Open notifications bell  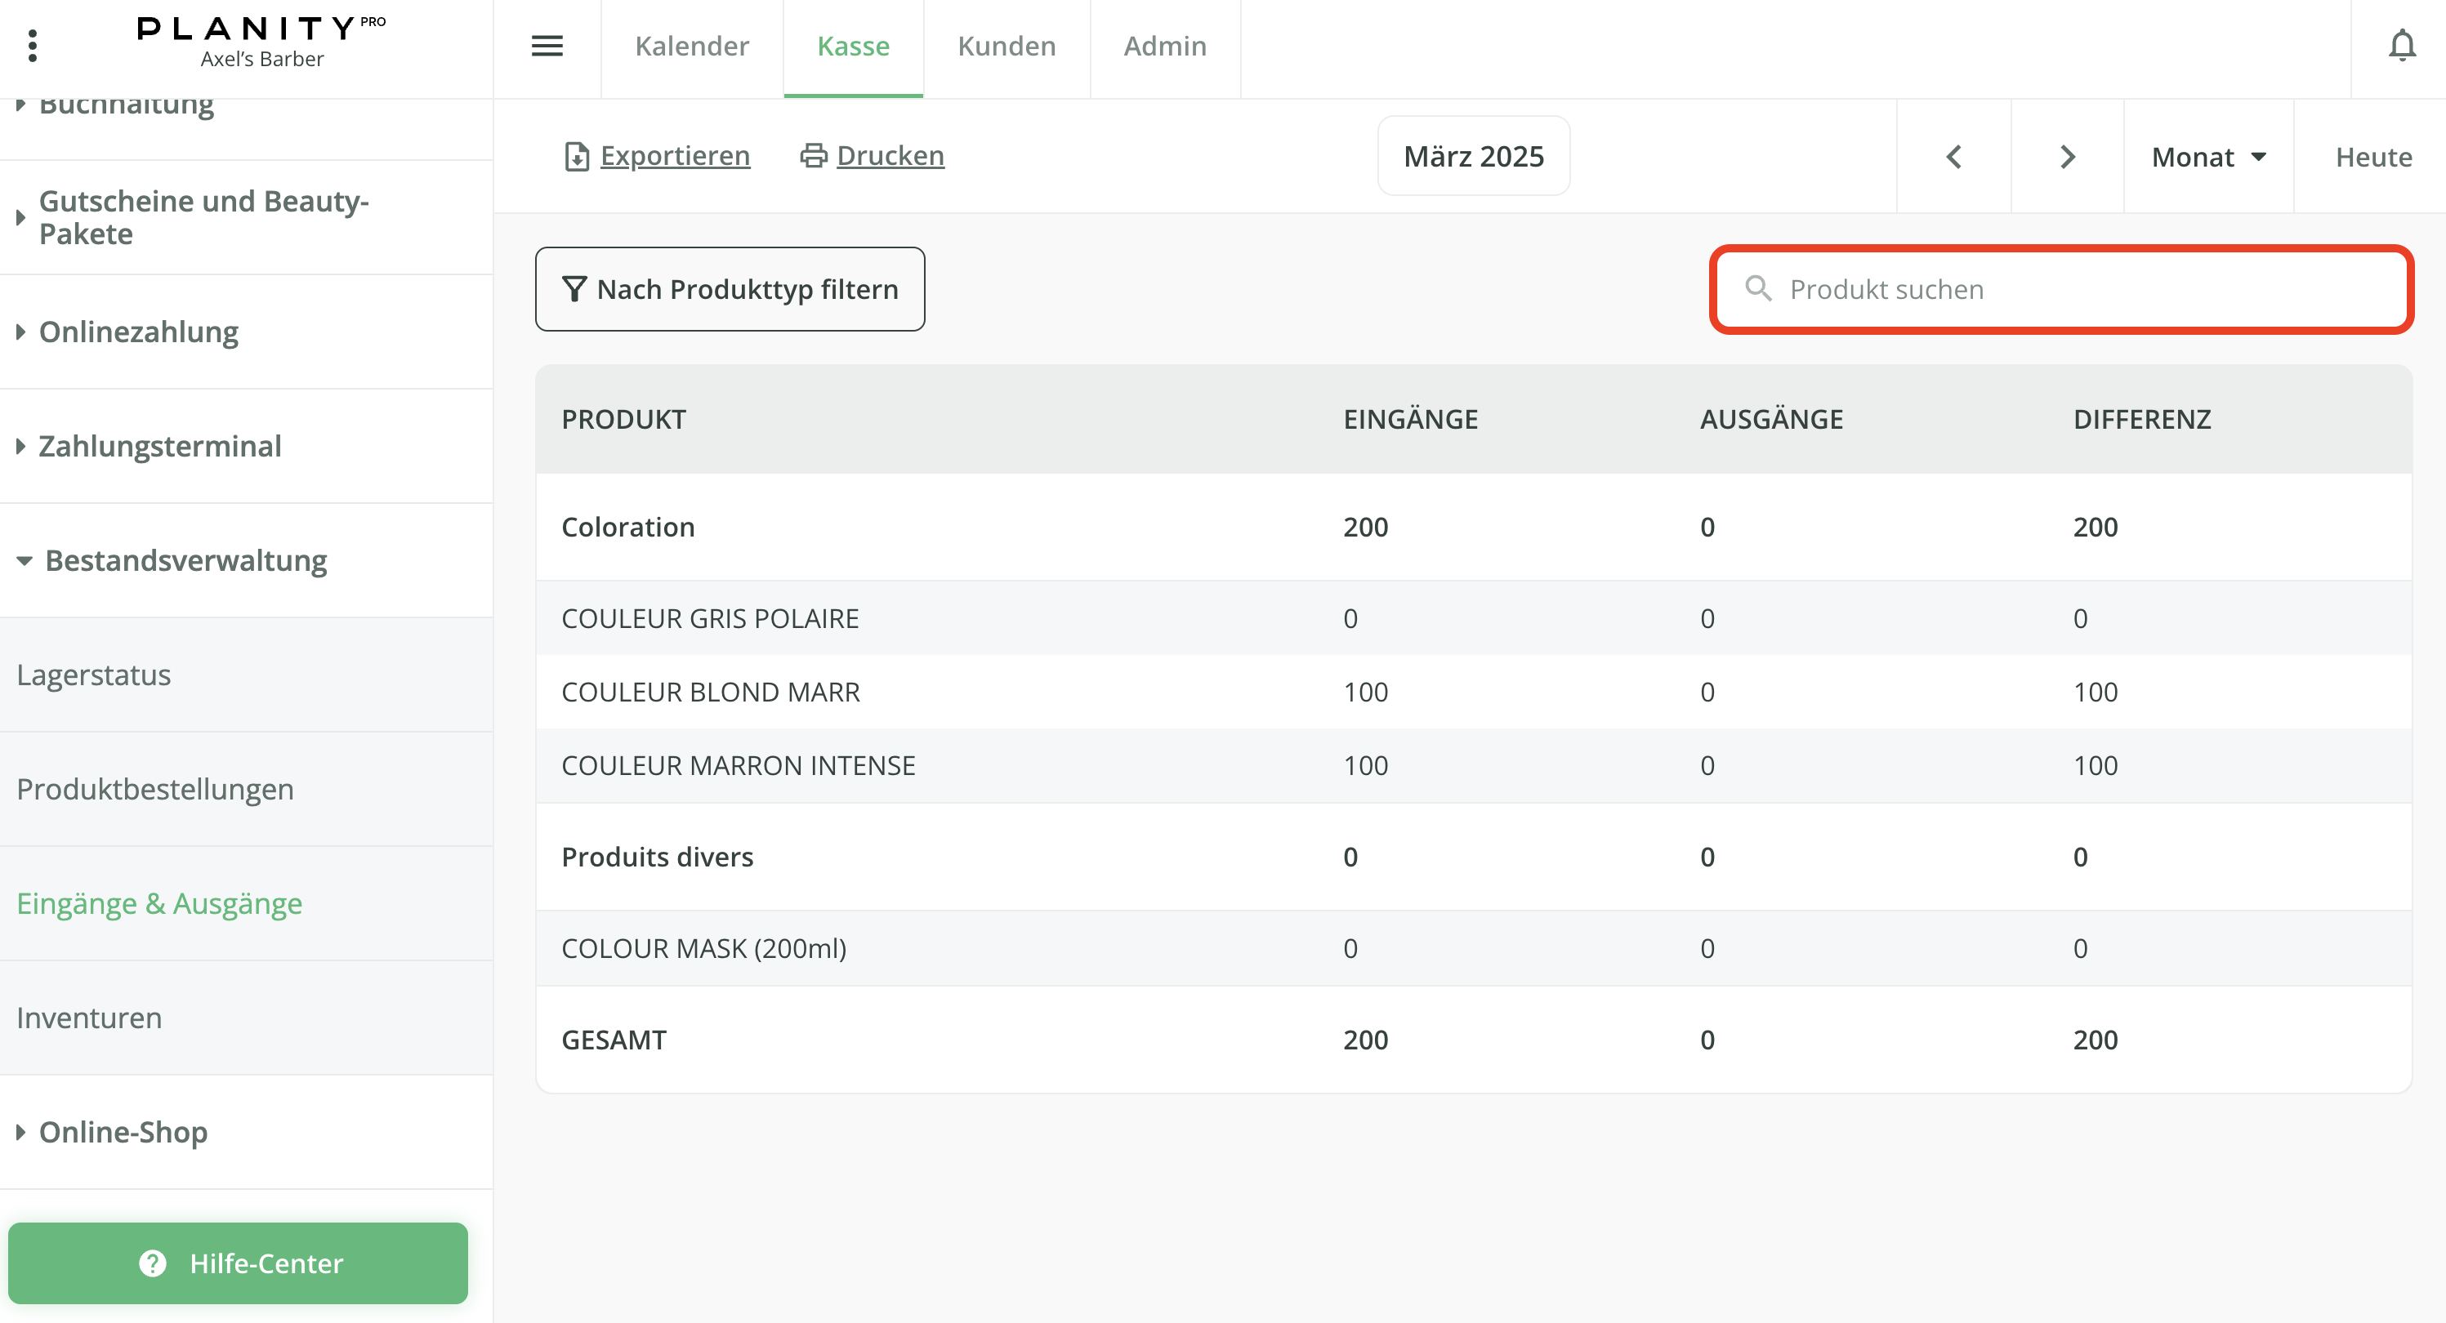(x=2401, y=46)
